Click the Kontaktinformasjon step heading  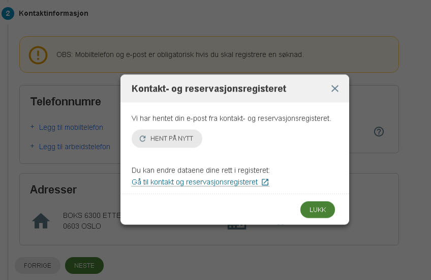(x=53, y=13)
